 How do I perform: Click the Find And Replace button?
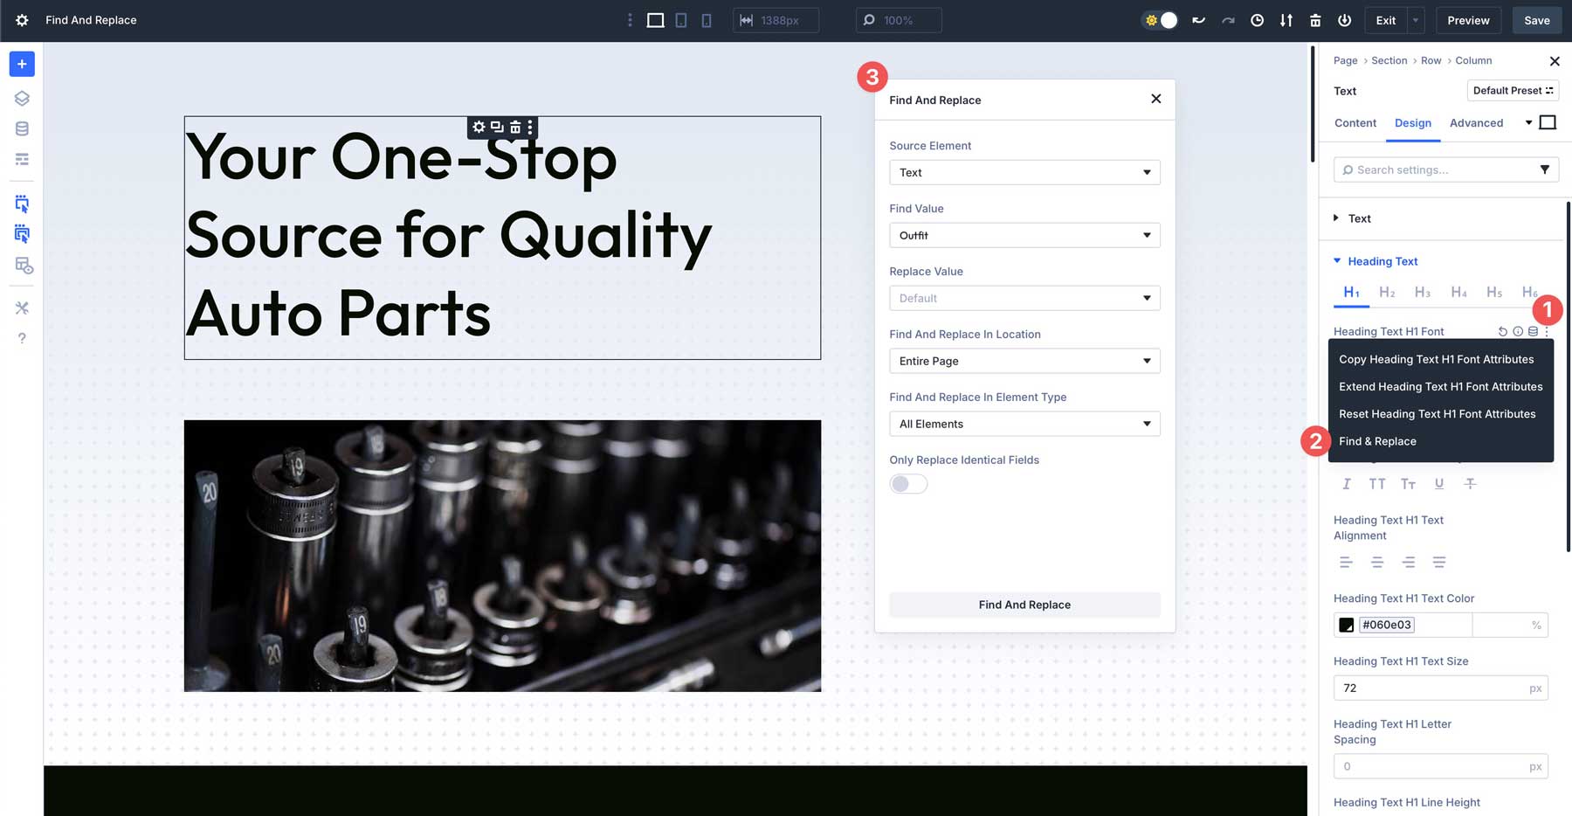coord(1024,604)
